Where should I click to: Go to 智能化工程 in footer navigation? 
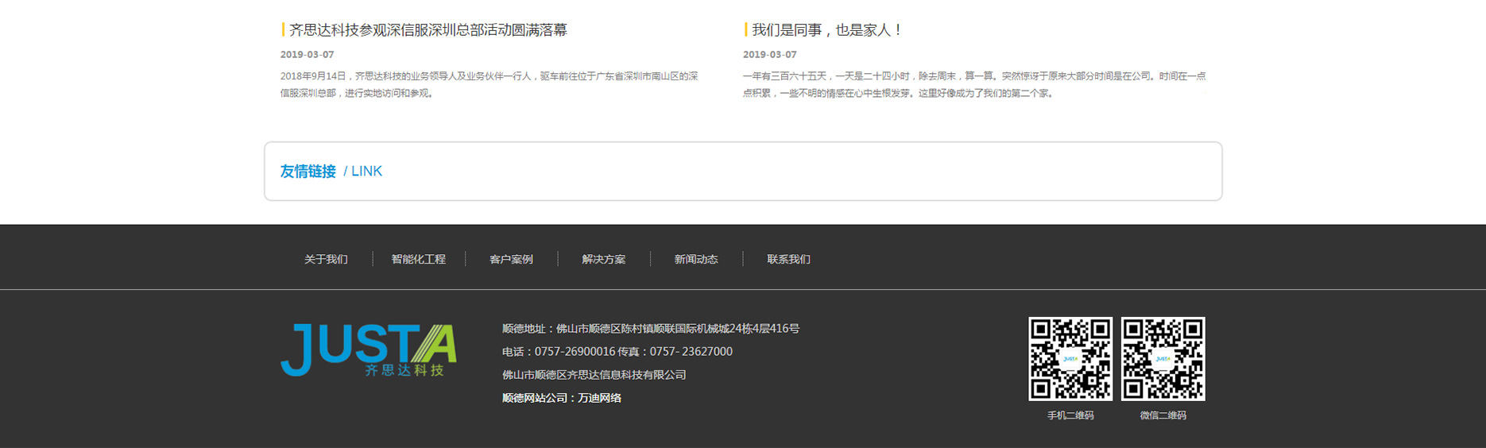[x=418, y=259]
